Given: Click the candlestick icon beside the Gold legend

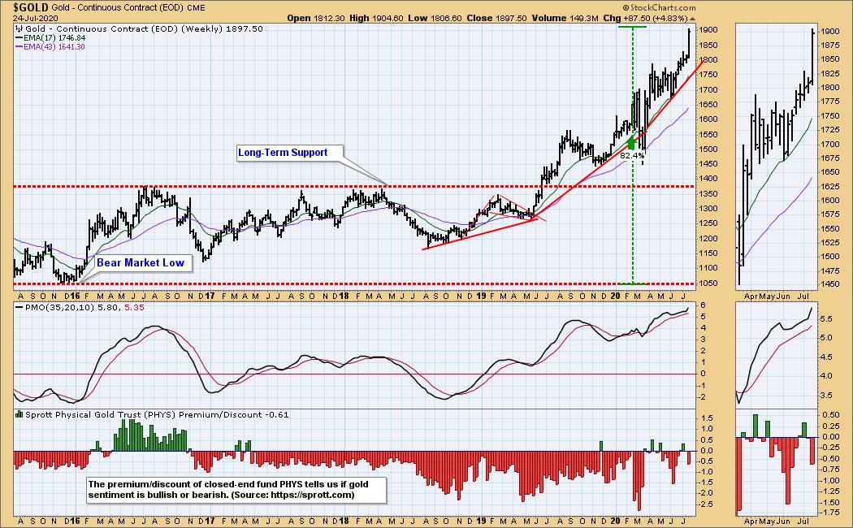Looking at the screenshot, I should click(19, 28).
